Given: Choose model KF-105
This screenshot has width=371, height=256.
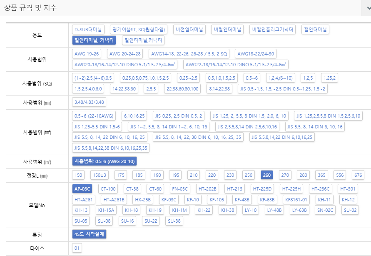Looking at the screenshot, I should pos(217,200).
